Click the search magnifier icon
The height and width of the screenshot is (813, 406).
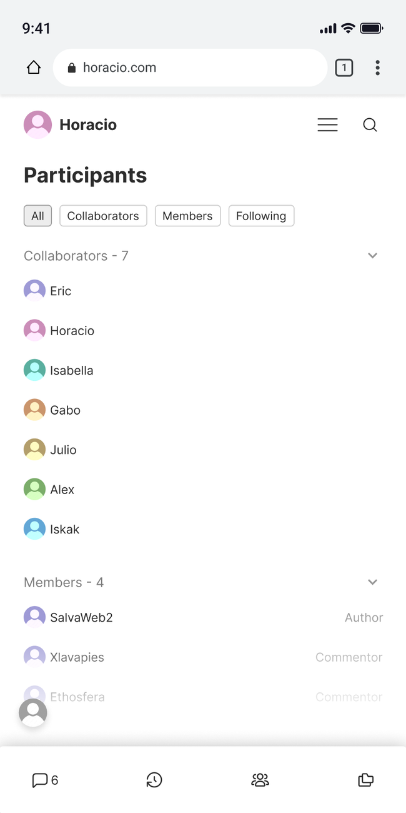coord(370,125)
